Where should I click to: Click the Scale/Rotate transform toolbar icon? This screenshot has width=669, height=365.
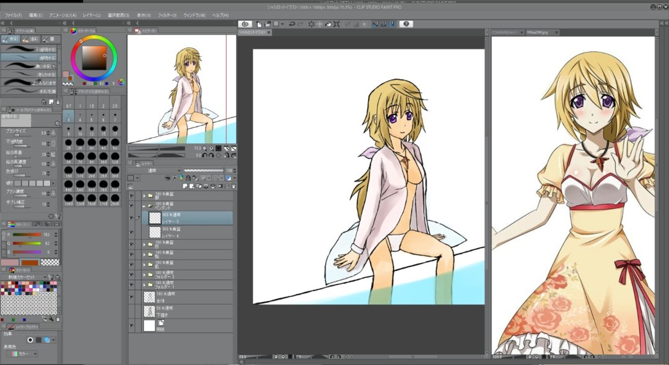tap(336, 24)
